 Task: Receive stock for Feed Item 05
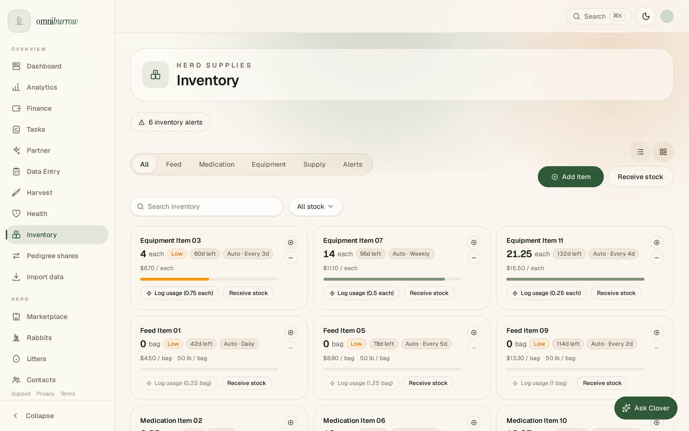pos(428,383)
